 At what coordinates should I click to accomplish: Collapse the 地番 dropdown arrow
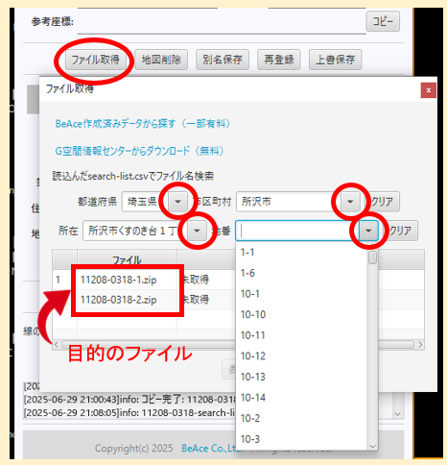[x=368, y=231]
